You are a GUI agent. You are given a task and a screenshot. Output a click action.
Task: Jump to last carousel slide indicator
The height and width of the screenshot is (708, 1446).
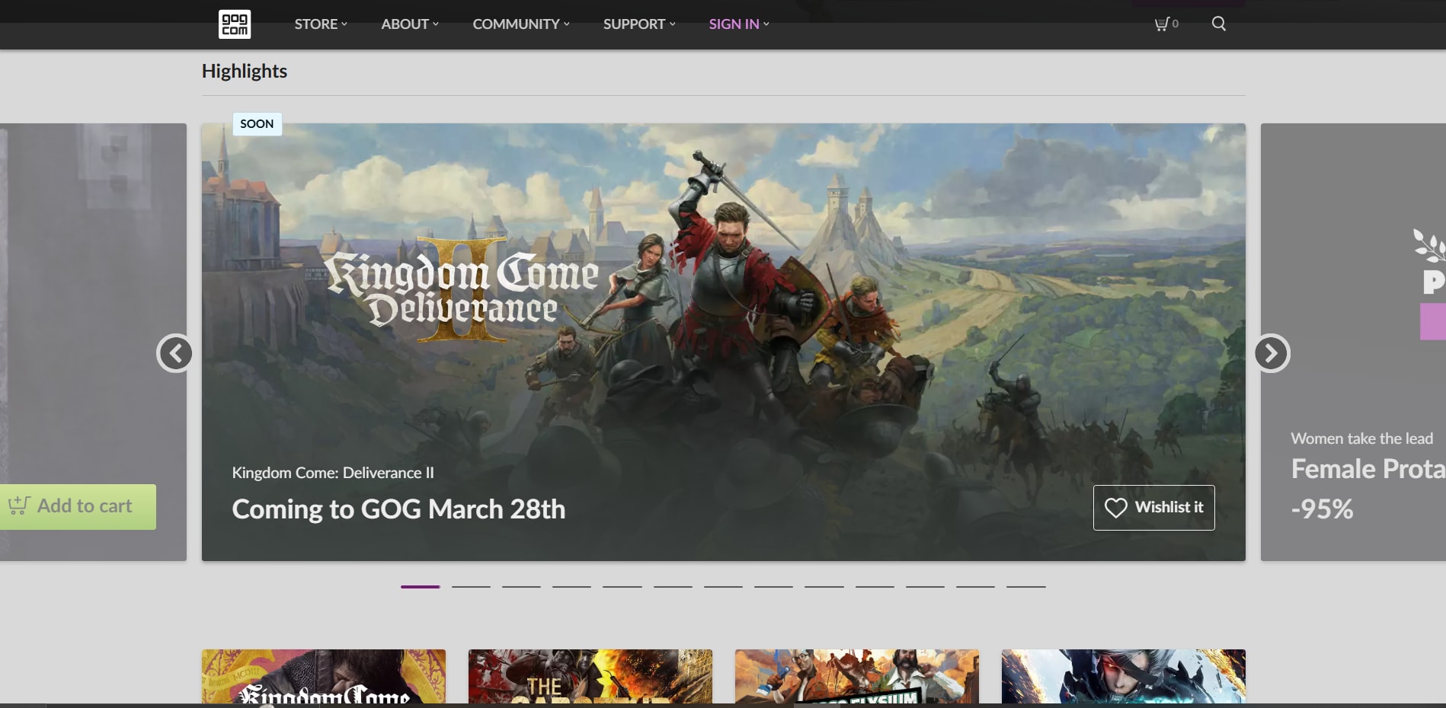coord(1026,587)
